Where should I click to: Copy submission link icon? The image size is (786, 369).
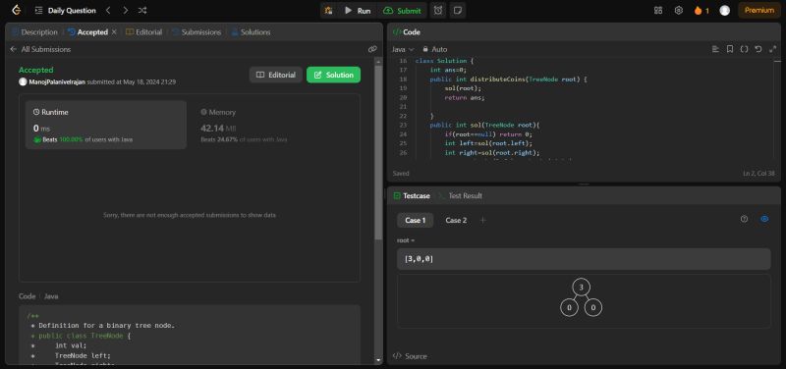(372, 49)
